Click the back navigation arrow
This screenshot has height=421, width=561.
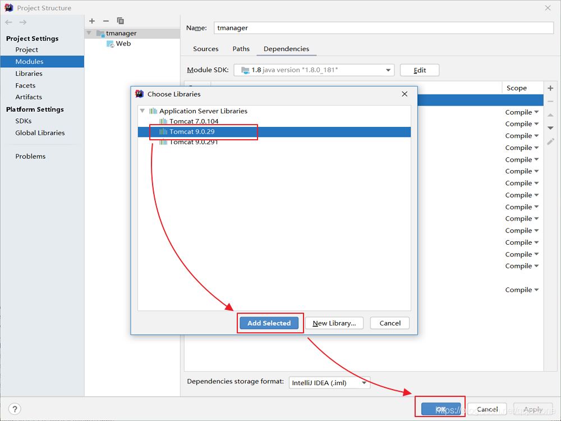8,22
